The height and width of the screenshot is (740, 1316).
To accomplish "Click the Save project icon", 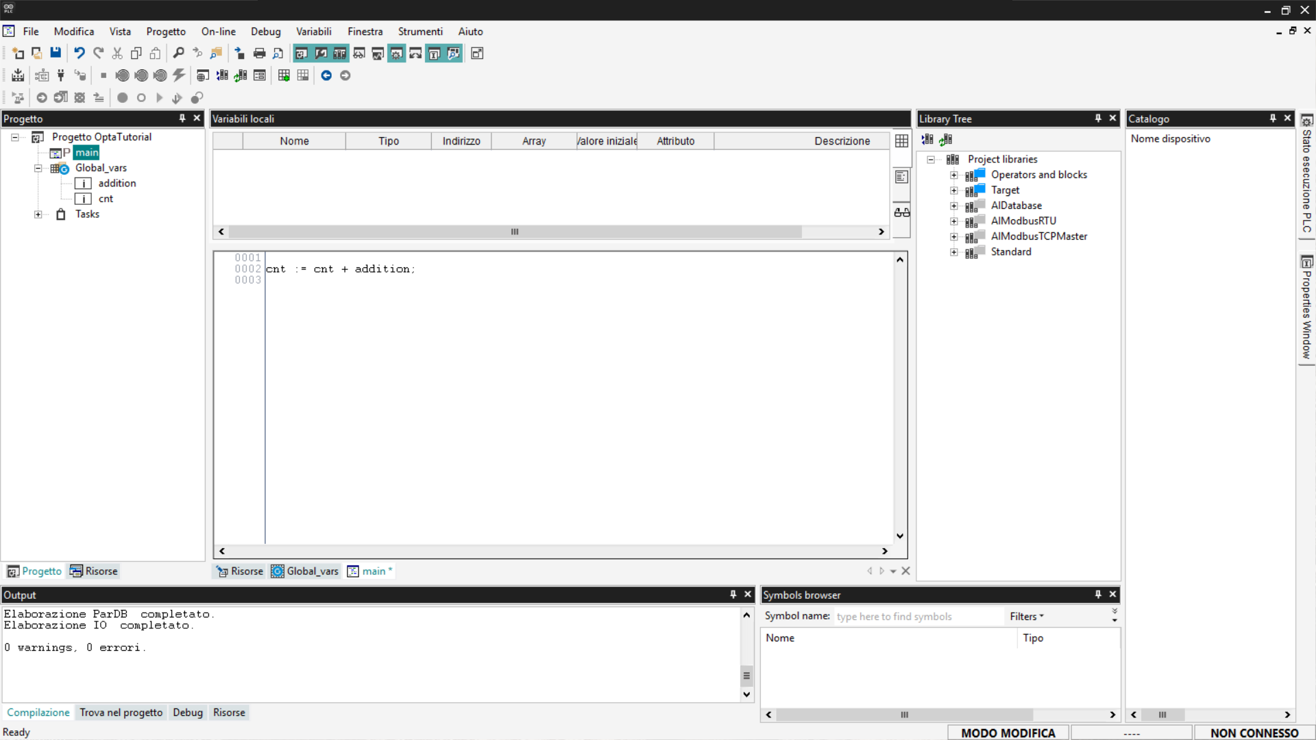I will 56,53.
